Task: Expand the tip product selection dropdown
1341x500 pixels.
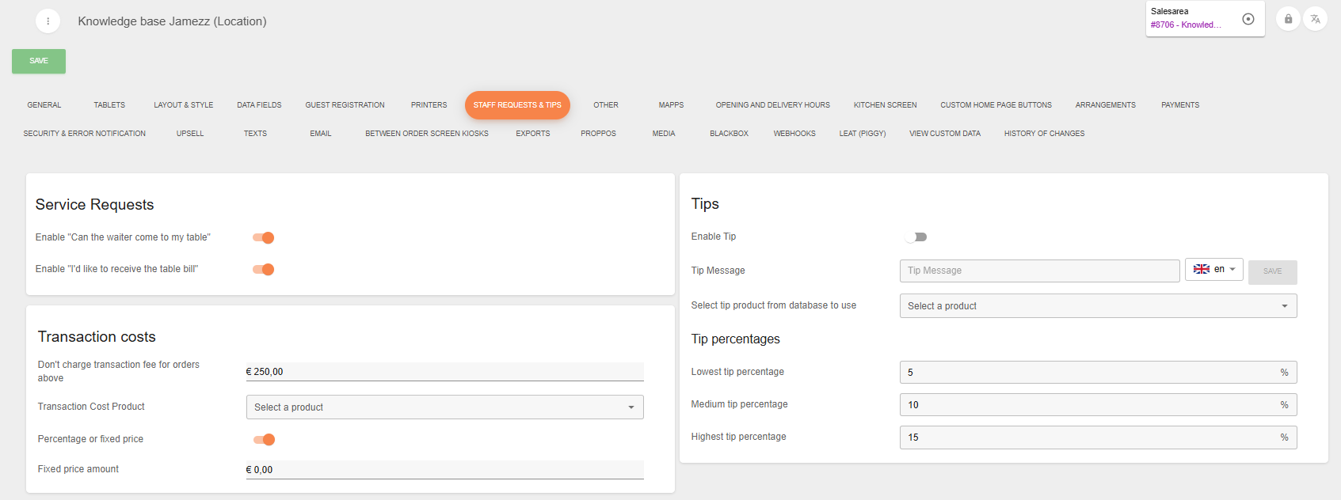Action: click(x=1098, y=306)
